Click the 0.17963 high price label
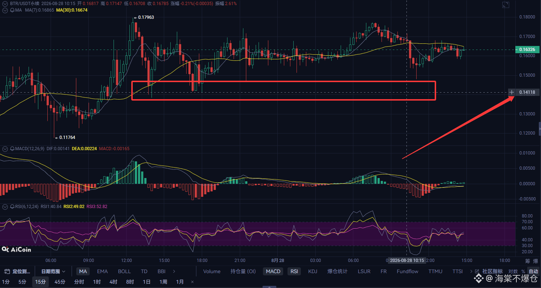541x288 pixels. coord(146,17)
